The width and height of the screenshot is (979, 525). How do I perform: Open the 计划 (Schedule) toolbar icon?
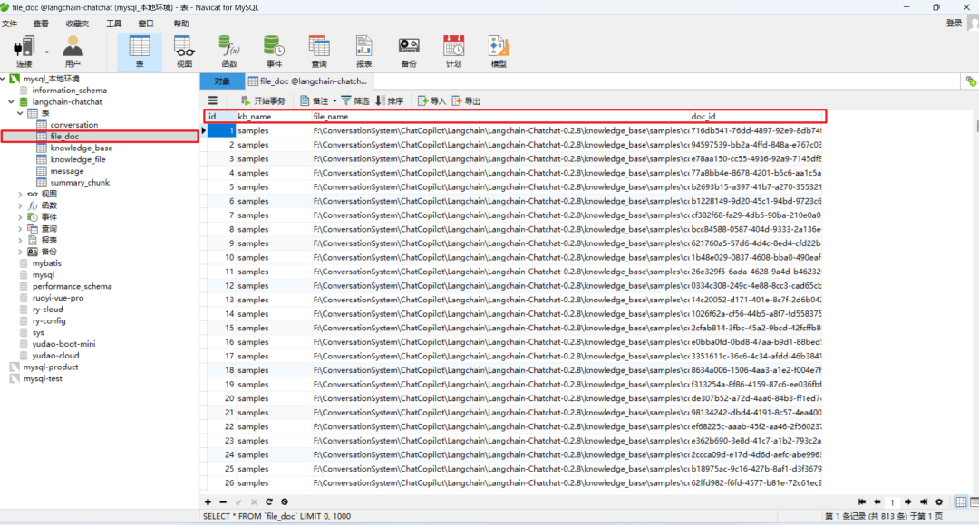point(454,52)
